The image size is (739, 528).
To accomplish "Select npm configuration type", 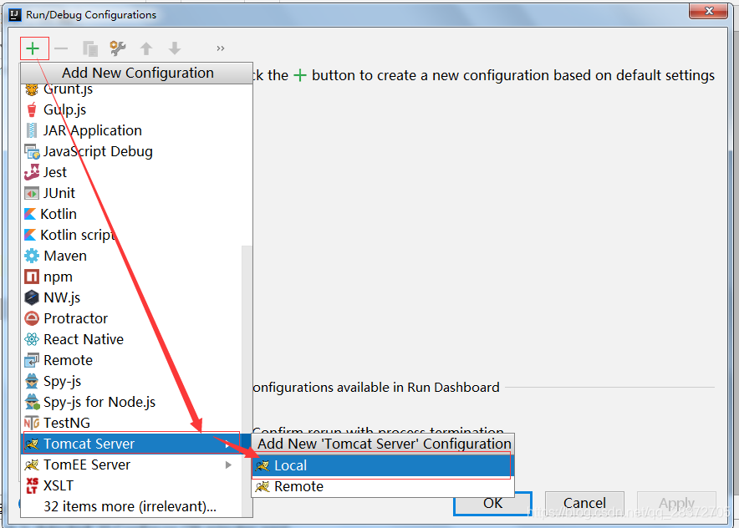I will point(132,277).
